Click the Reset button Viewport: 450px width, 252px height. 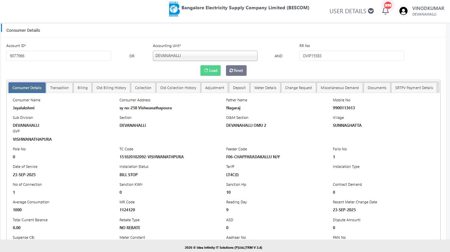click(236, 71)
